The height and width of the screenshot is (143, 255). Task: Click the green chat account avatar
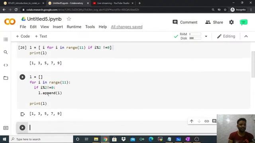(x=243, y=22)
